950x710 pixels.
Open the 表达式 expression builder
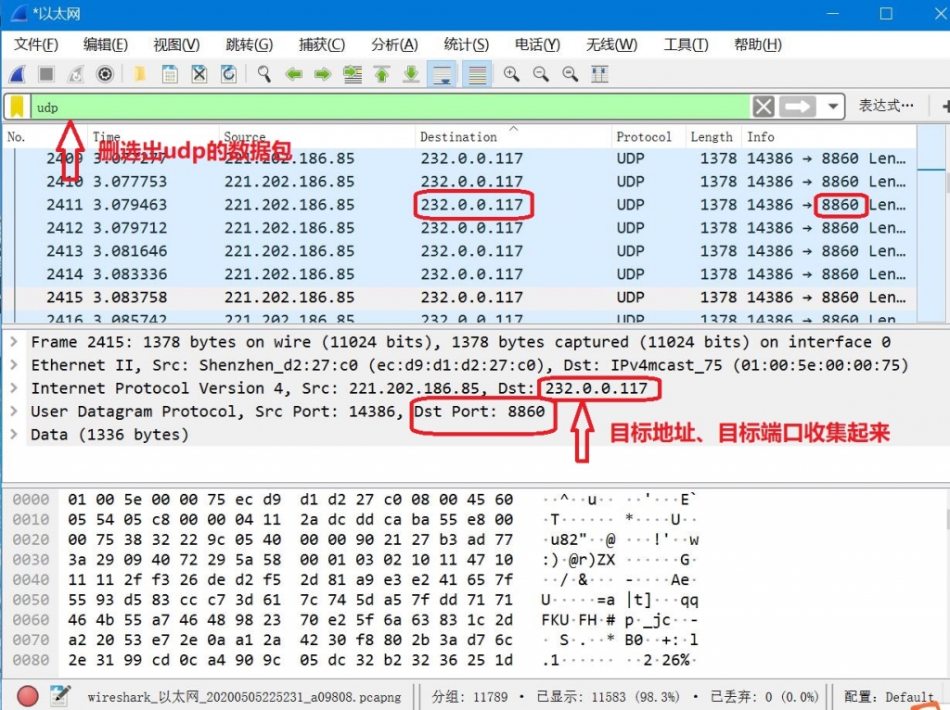886,106
